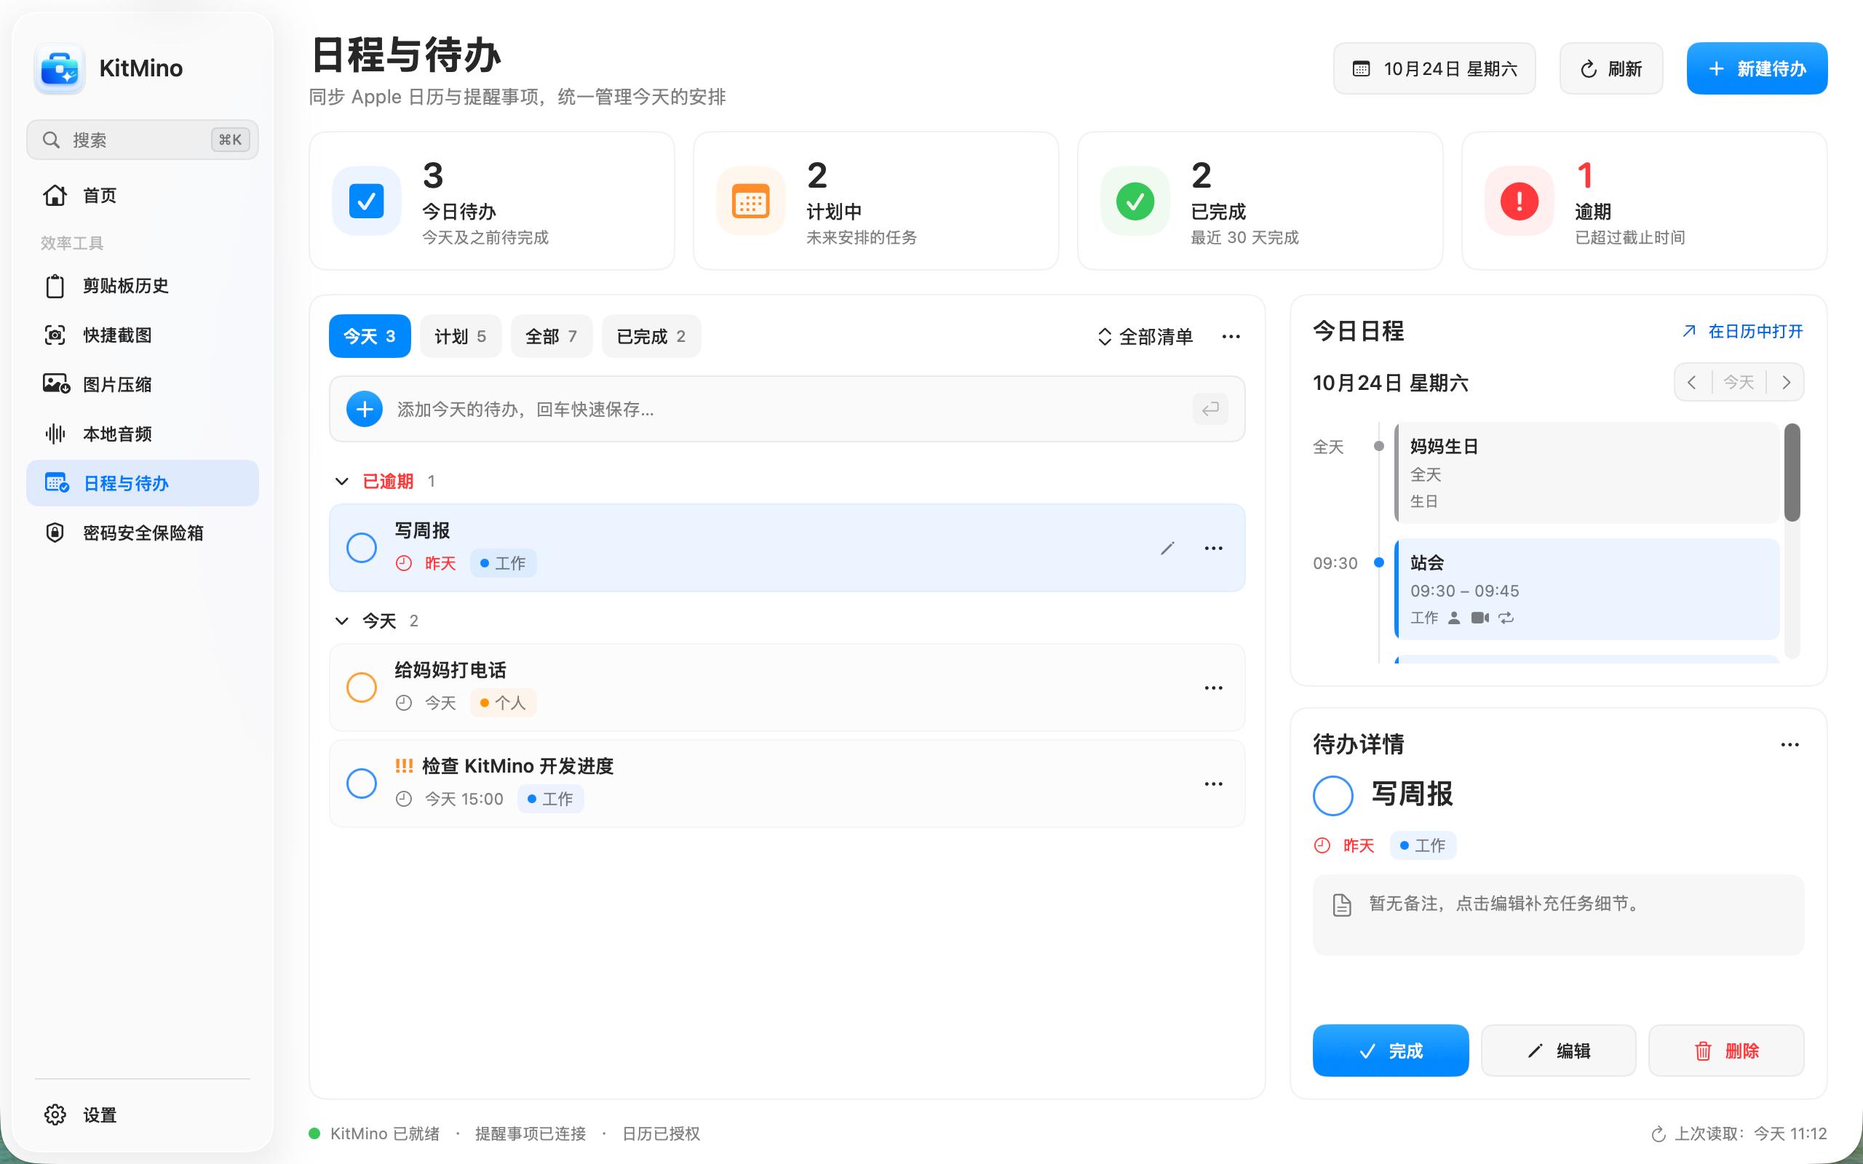
Task: Open the 站会 calendar event
Action: [1586, 589]
